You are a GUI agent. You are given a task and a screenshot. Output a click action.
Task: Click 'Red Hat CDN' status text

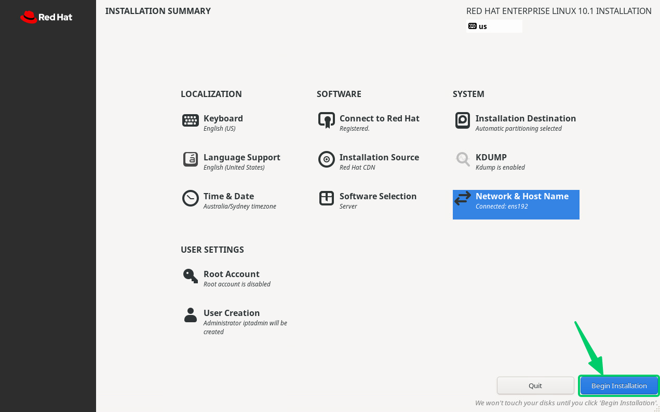coord(357,168)
